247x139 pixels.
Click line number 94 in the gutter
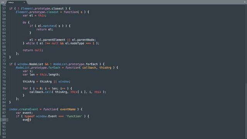tap(4, 137)
